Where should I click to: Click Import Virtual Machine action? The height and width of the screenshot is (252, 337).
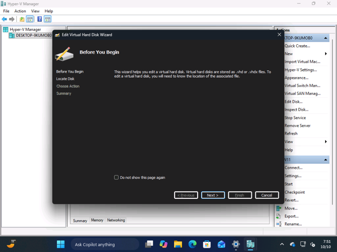coord(302,62)
